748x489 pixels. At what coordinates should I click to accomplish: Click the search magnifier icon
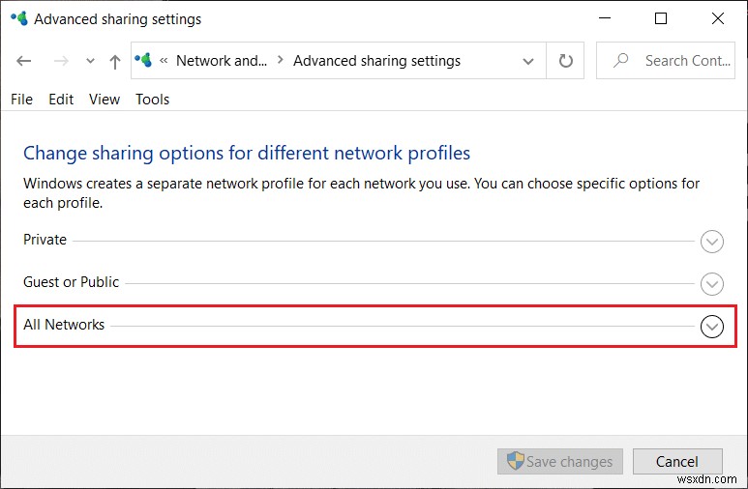tap(621, 61)
